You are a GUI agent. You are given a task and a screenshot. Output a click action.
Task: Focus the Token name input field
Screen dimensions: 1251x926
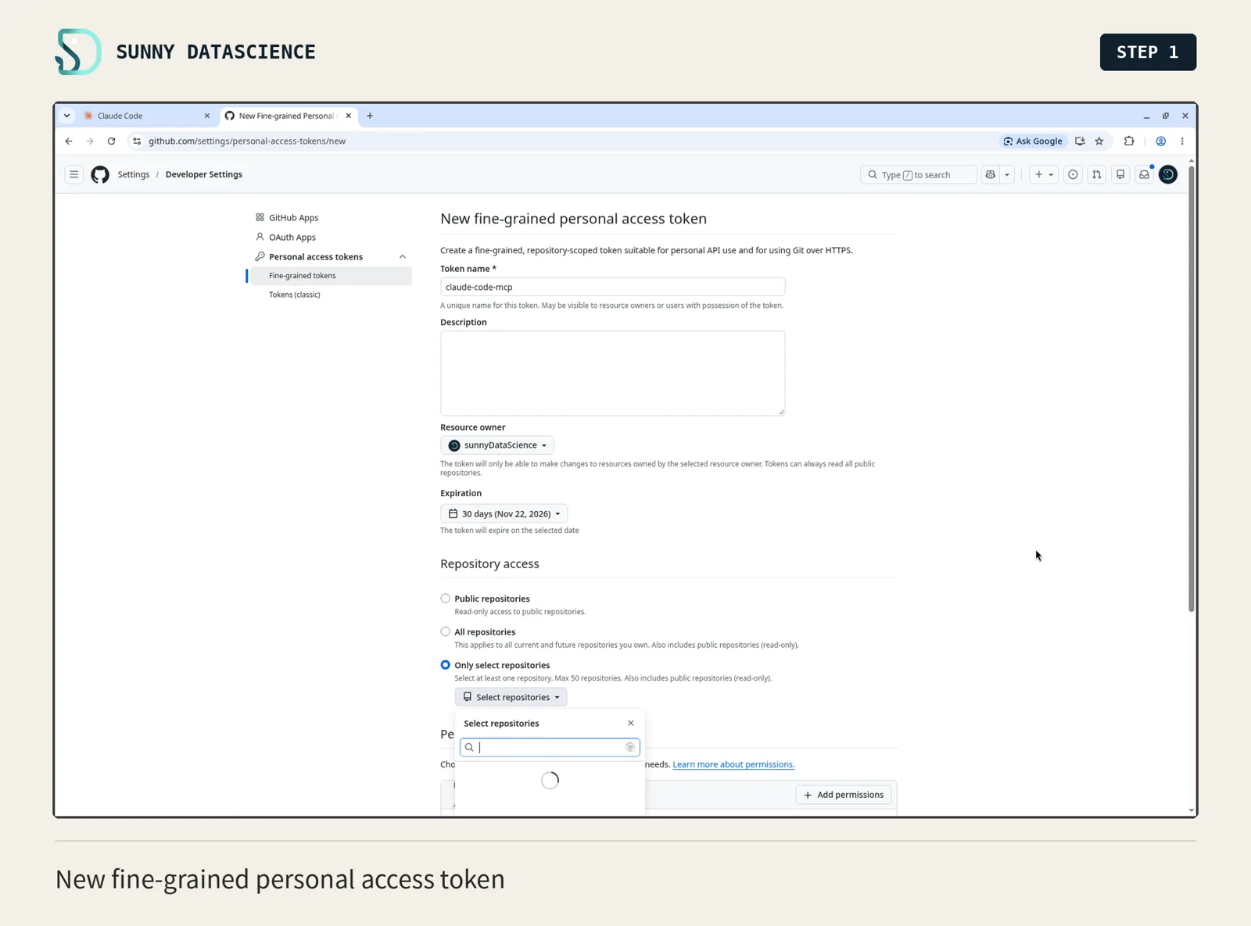pos(612,287)
